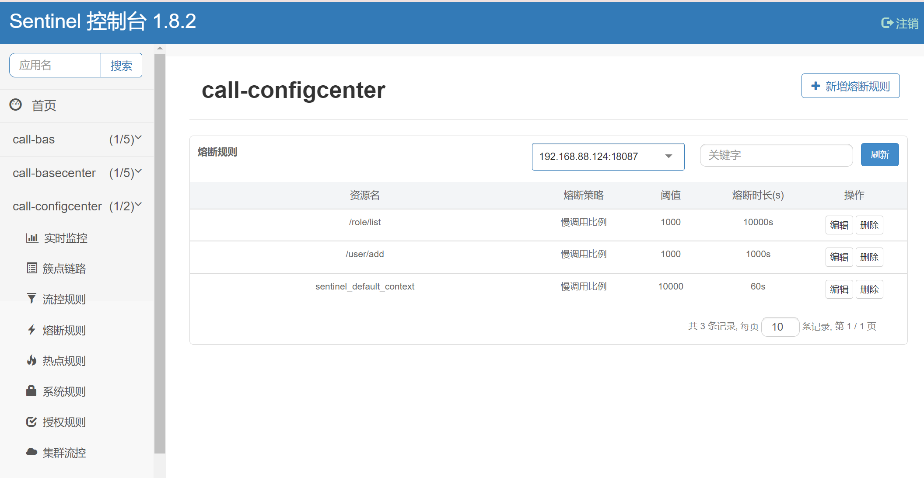Click the dashboard icon next to 首页
Screen dimensions: 924x478
(x=16, y=105)
